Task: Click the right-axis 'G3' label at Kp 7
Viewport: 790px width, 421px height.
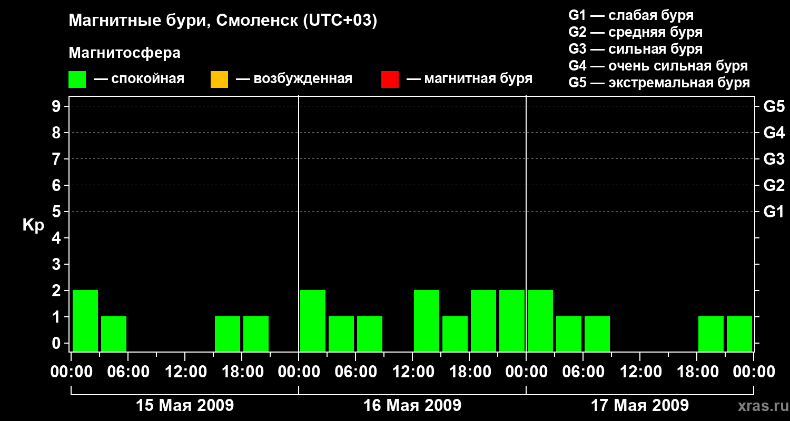Action: pos(774,159)
